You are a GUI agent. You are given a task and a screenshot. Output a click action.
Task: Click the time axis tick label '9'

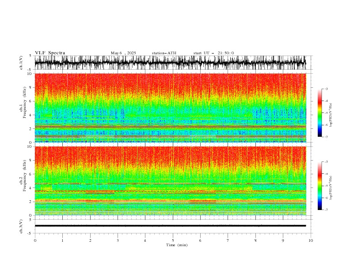pyautogui.click(x=283, y=240)
